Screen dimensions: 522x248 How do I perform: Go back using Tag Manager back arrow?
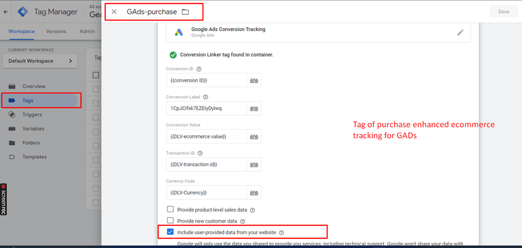[x=5, y=12]
